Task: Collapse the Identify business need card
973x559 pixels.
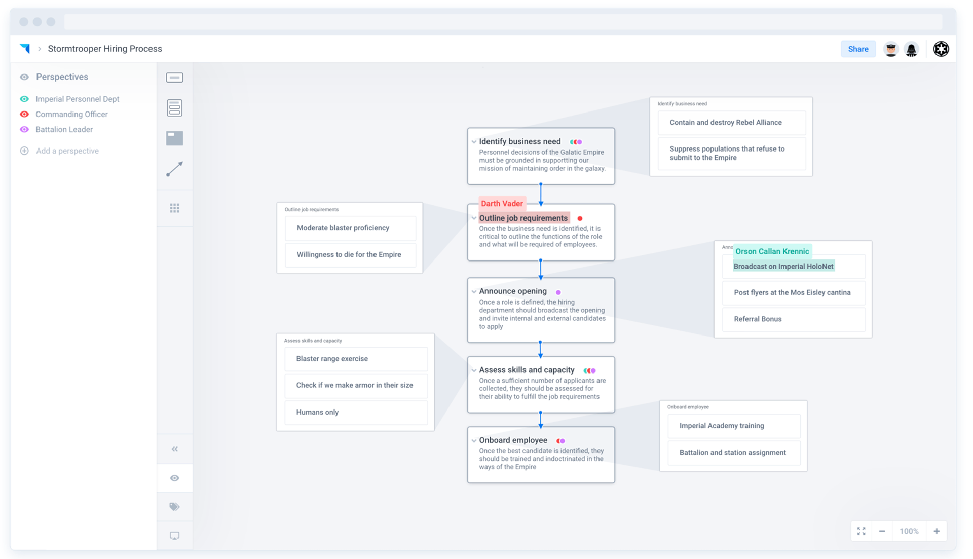Action: (474, 142)
